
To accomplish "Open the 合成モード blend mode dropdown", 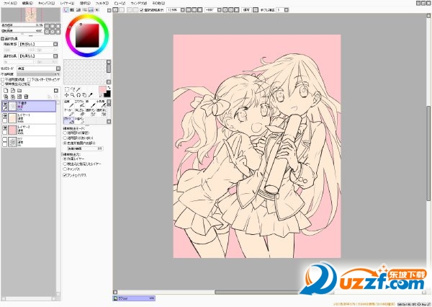I will click(x=58, y=68).
